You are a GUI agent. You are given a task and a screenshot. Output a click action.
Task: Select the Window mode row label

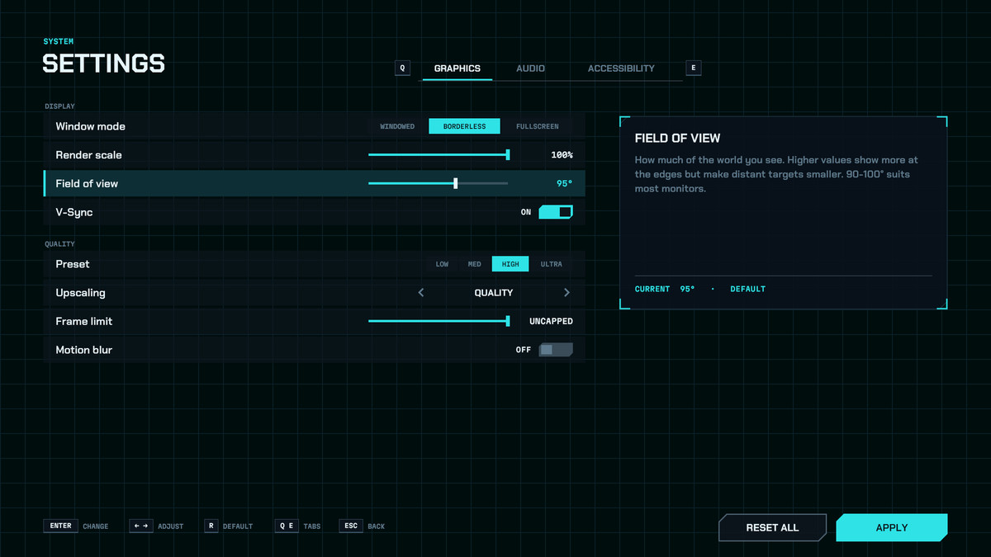(x=91, y=126)
